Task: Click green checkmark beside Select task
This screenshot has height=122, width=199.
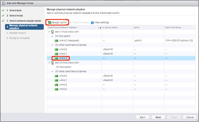Action: pos(3,10)
